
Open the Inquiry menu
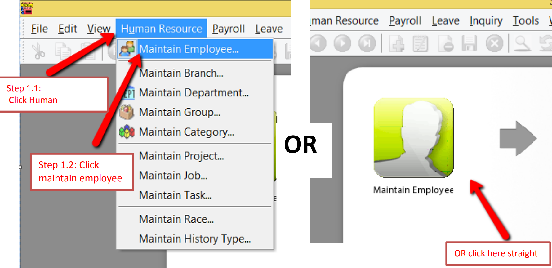click(x=486, y=21)
